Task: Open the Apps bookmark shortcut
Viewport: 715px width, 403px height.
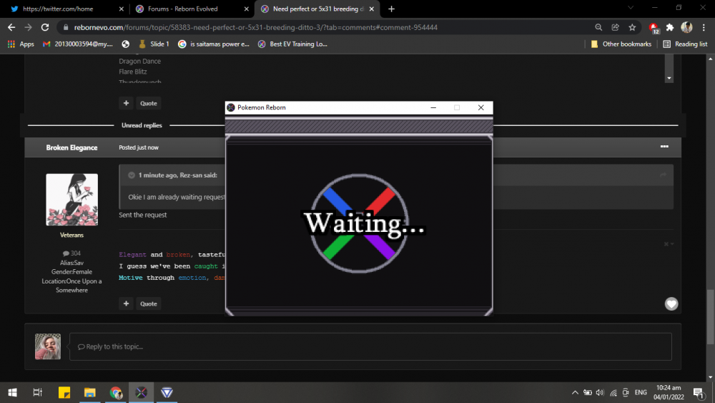Action: pyautogui.click(x=21, y=44)
